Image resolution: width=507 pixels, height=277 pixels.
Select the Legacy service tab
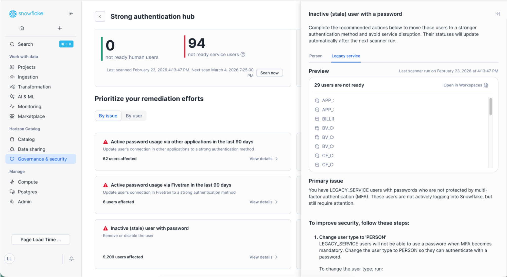click(x=345, y=56)
